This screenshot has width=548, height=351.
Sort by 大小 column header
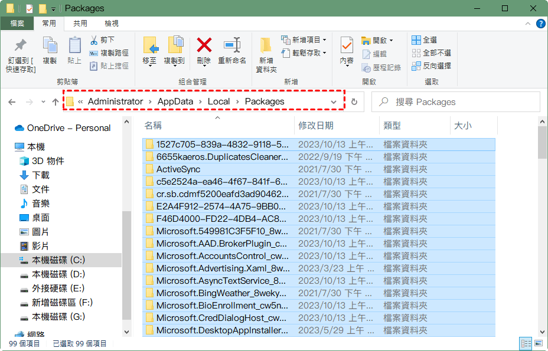pos(474,126)
